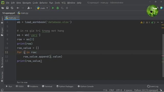Image resolution: width=164 pixels, height=92 pixels.
Task: Toggle tool window bars icon
Action: point(2,90)
